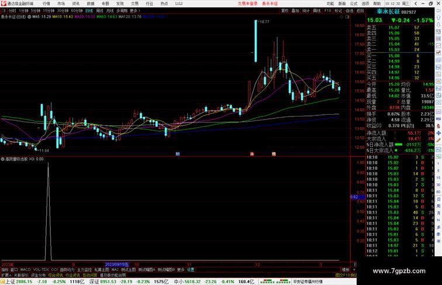Select the MA2 indicator tab
Image resolution: width=442 pixels, height=285 pixels.
[x=115, y=270]
